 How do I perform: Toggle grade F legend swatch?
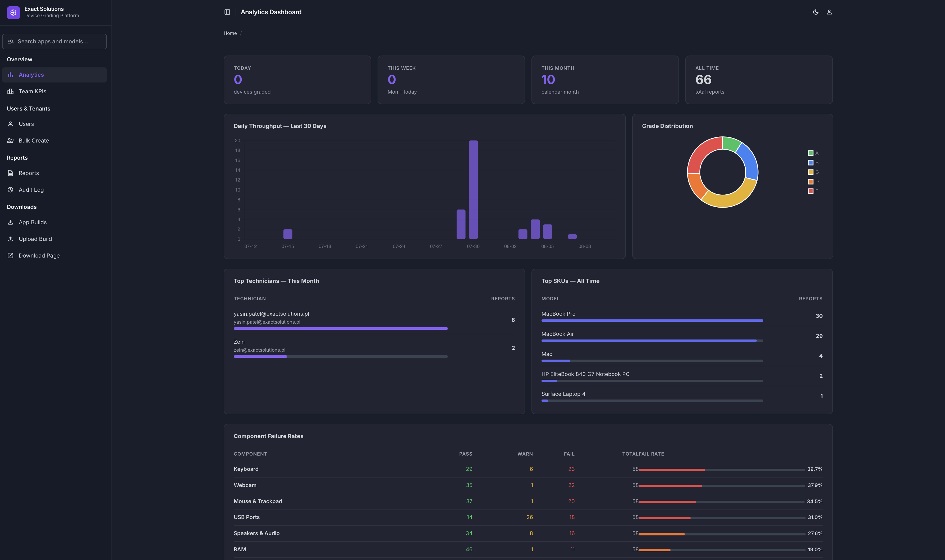pos(810,191)
